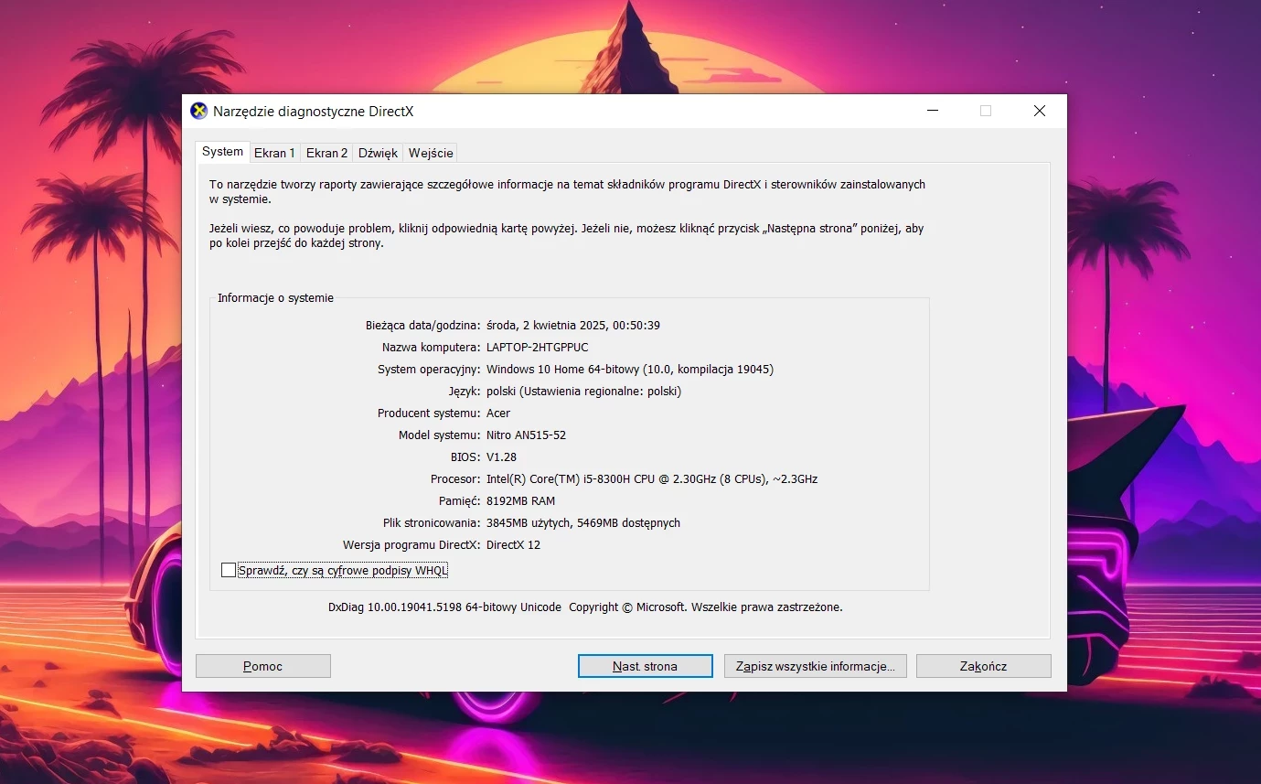Minimize the DirectX diagnostic window
Viewport: 1261px width, 784px height.
tap(933, 111)
